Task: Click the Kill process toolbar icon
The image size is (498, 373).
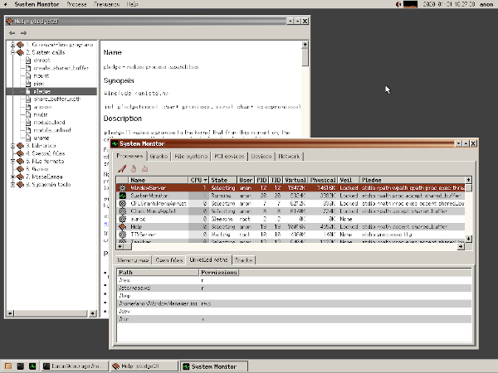Action: tap(122, 168)
